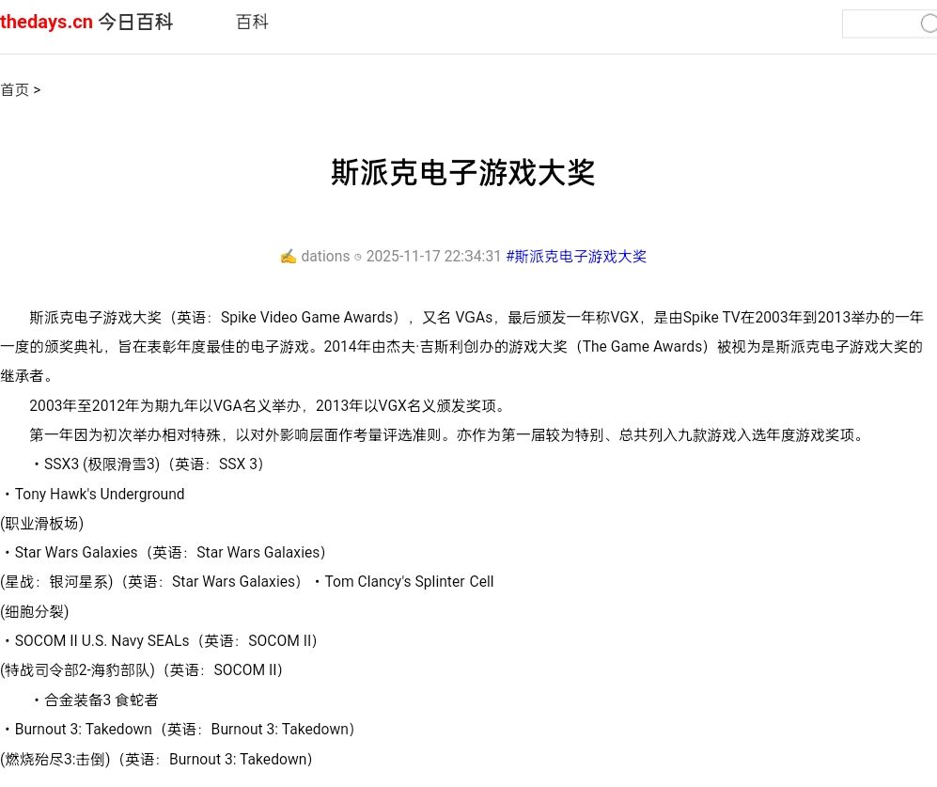The width and height of the screenshot is (937, 787).
Task: Click the (燃烧殆尽3:击倒) text
Action: (x=55, y=759)
